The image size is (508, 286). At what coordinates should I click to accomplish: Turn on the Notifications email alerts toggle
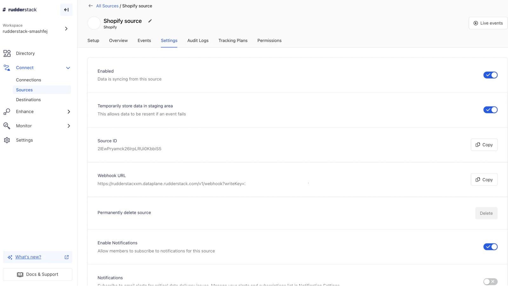(491, 282)
